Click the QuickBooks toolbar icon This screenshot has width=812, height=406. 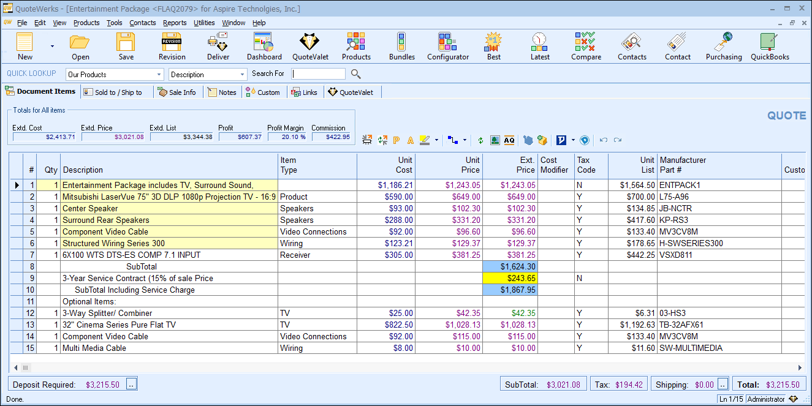pos(770,45)
